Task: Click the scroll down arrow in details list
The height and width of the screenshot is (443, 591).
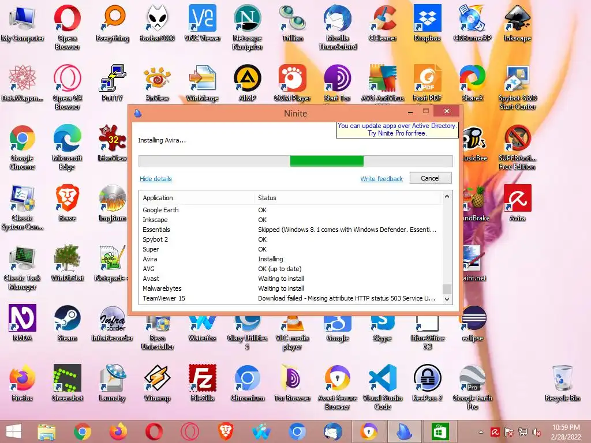Action: tap(447, 299)
